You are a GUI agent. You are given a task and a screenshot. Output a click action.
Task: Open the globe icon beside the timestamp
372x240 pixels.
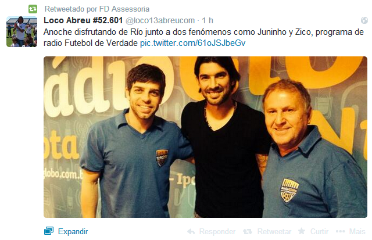click(x=364, y=20)
